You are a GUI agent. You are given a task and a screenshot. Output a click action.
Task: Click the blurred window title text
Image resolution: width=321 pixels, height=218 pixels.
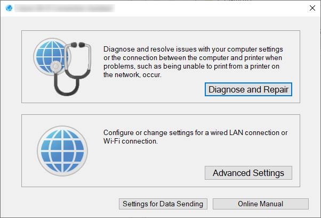pos(64,8)
